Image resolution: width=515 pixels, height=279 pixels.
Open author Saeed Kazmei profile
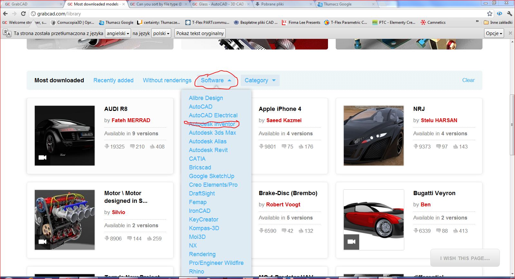coord(284,120)
